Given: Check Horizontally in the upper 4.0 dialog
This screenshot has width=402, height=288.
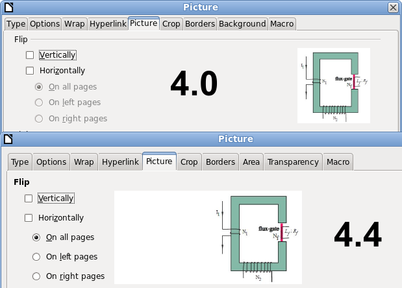Looking at the screenshot, I should 30,71.
